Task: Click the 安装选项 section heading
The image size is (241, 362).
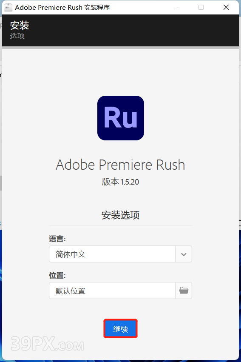Action: pyautogui.click(x=120, y=215)
